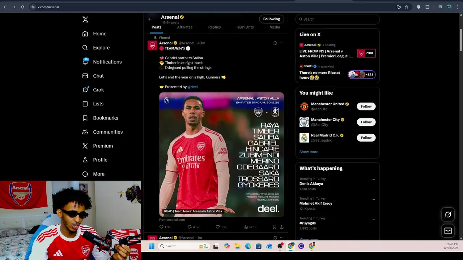
Task: Click Show more under You might like
Action: pyautogui.click(x=309, y=152)
